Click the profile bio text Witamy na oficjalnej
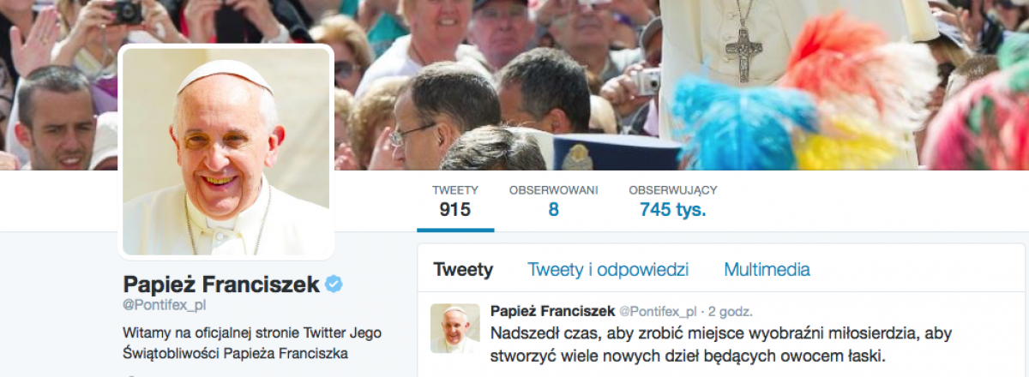Viewport: 1029px width, 377px height. [253, 343]
